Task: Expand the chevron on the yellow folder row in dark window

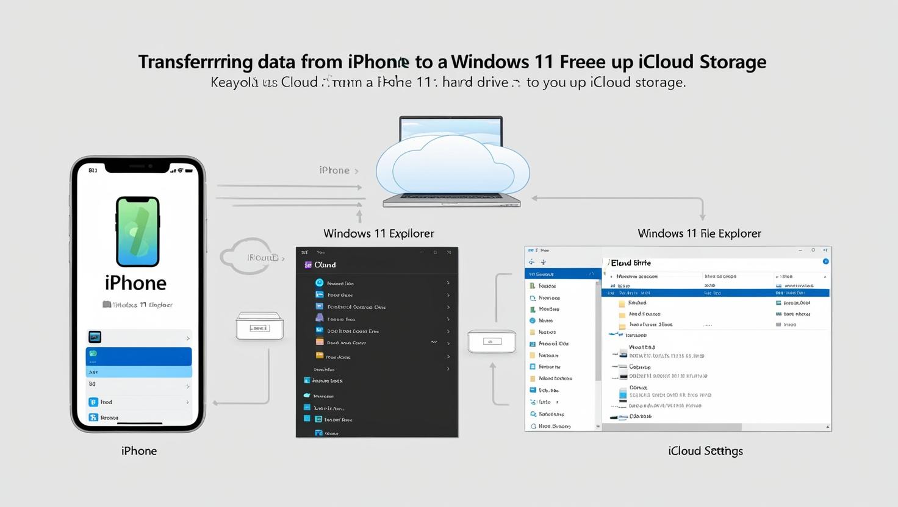Action: pos(448,356)
